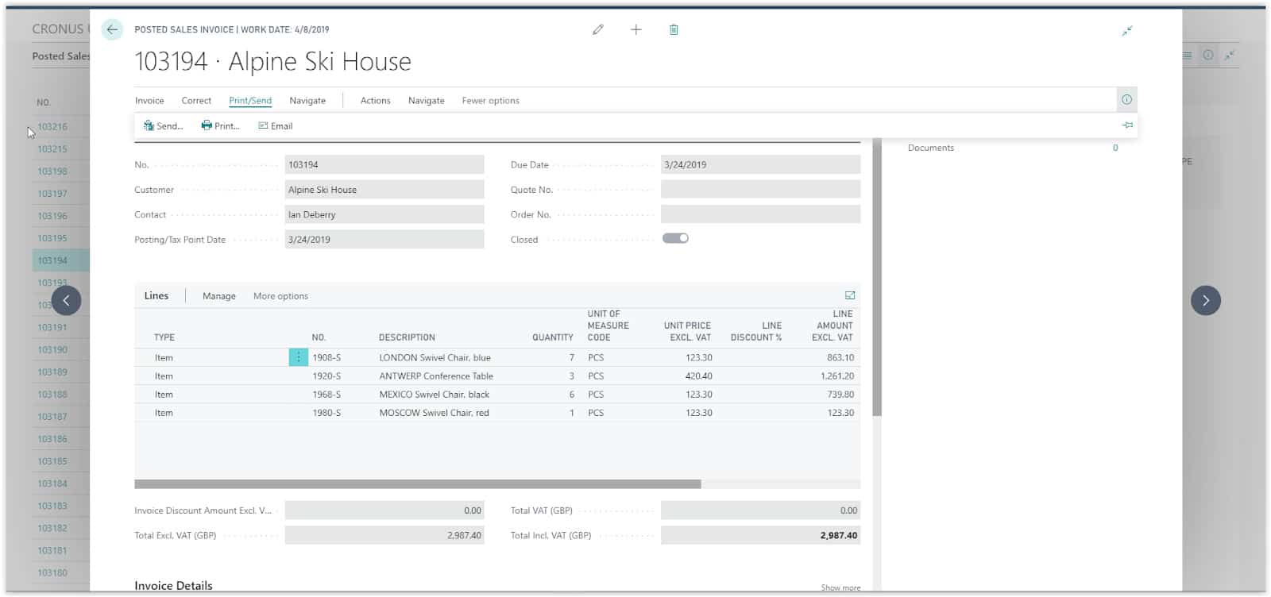
Task: Click the lines horizontal scrollbar
Action: [418, 484]
